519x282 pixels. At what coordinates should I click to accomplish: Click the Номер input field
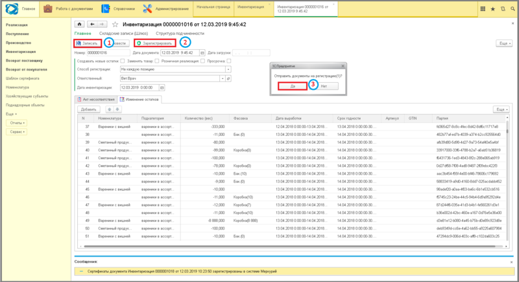pyautogui.click(x=108, y=53)
